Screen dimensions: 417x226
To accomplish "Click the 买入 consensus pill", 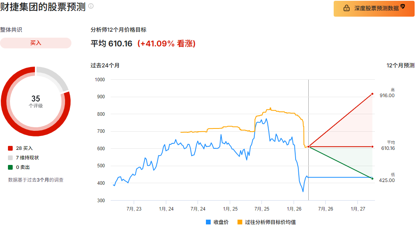I will [x=36, y=43].
